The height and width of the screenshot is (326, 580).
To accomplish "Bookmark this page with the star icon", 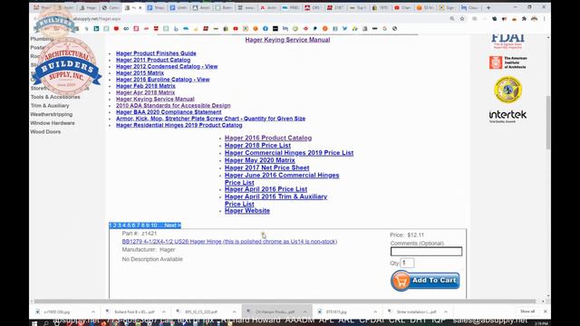I will coord(462,18).
